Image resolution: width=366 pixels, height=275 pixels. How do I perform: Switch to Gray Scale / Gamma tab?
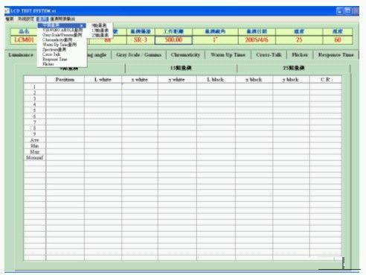tap(138, 55)
